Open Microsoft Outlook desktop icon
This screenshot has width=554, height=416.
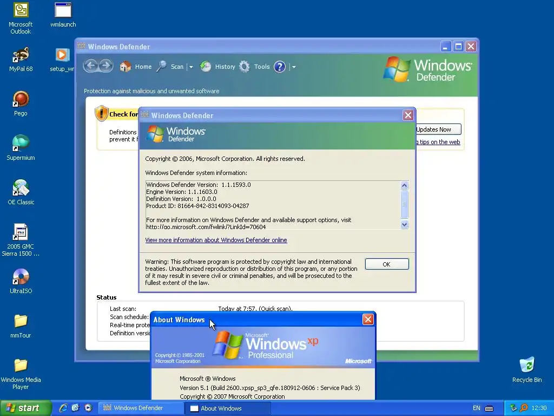coord(21,18)
